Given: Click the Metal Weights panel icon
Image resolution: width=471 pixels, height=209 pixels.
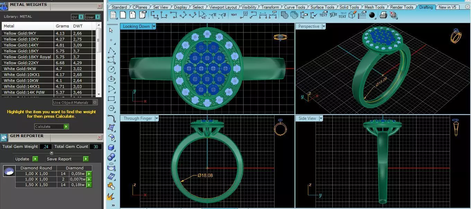Looking at the screenshot, I should [4, 6].
